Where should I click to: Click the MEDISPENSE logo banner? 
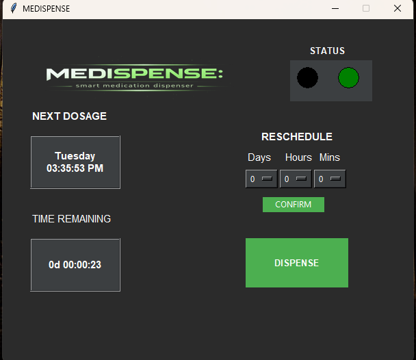tap(135, 78)
